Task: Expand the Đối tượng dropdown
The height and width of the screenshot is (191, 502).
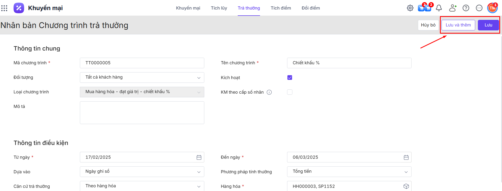Action: (x=142, y=78)
